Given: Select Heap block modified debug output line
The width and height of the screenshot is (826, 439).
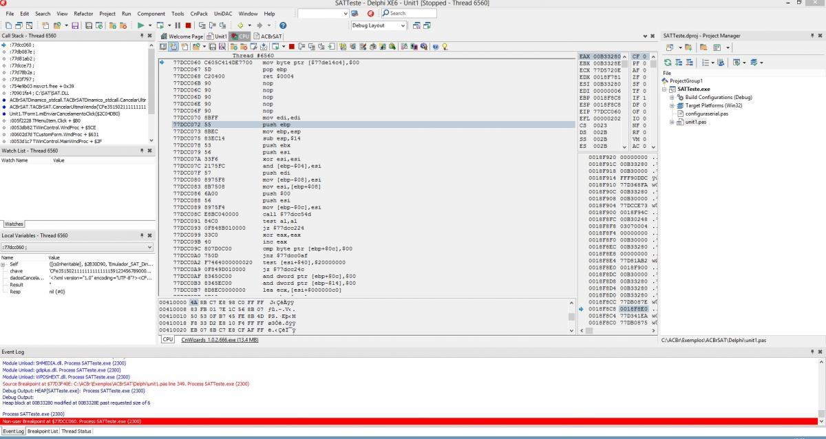Looking at the screenshot, I should (x=76, y=403).
